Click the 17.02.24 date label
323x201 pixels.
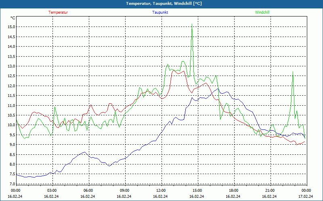(x=306, y=197)
